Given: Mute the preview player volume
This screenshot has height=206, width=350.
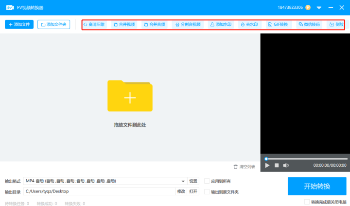Looking at the screenshot, I should (x=286, y=165).
